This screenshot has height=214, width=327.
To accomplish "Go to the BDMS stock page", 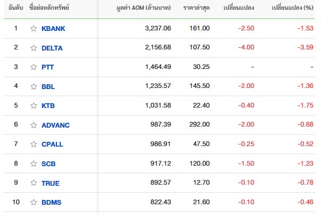I will [x=51, y=202].
